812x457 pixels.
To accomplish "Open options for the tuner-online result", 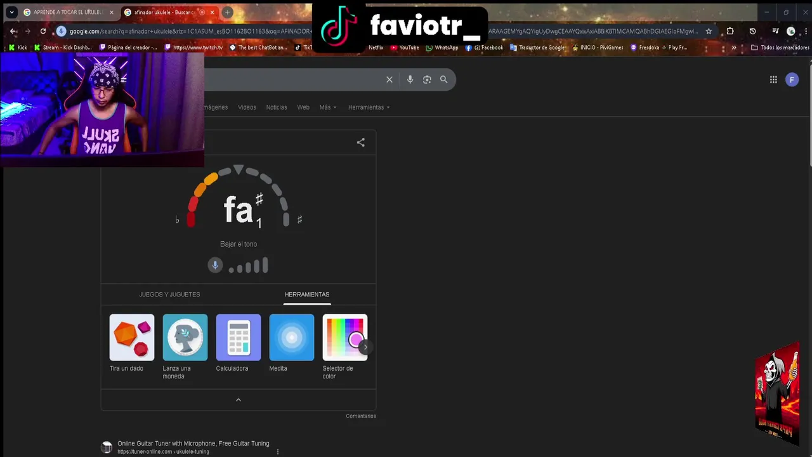I will (x=278, y=452).
